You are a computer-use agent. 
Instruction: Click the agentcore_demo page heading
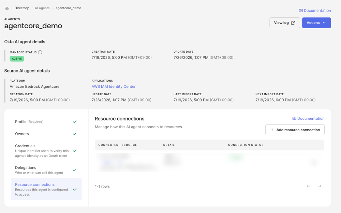[x=33, y=26]
